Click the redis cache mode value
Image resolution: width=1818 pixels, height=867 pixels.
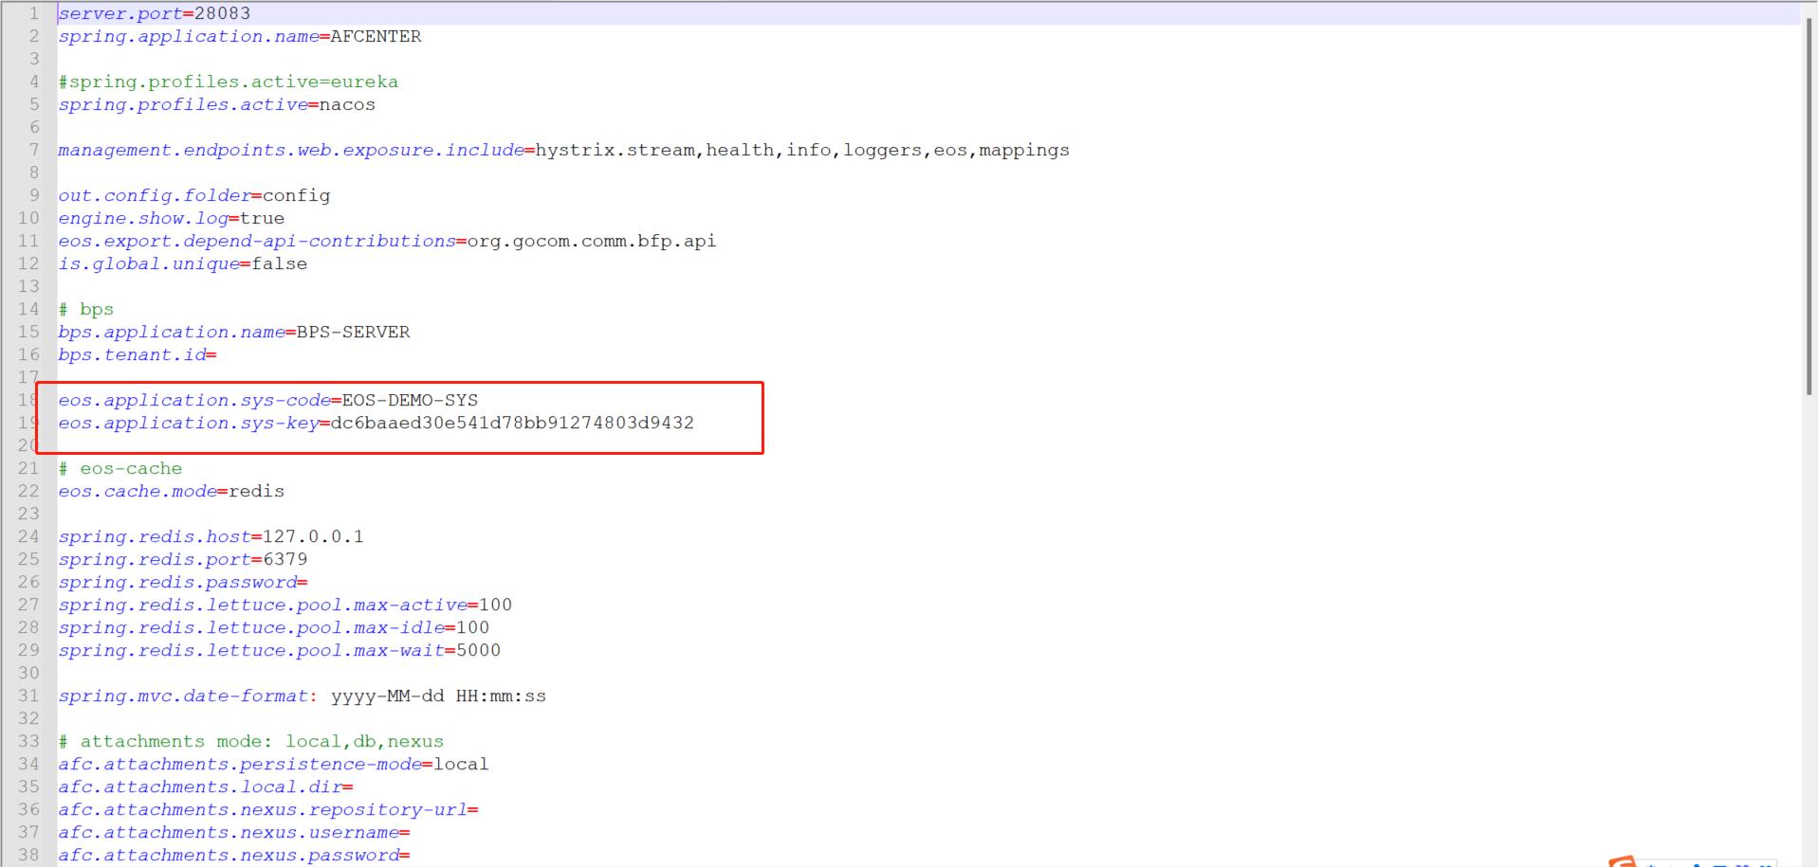coord(256,491)
